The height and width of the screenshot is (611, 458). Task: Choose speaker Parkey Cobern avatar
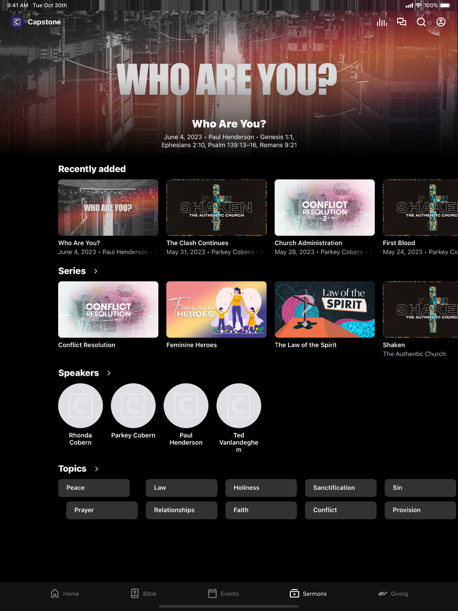[133, 406]
